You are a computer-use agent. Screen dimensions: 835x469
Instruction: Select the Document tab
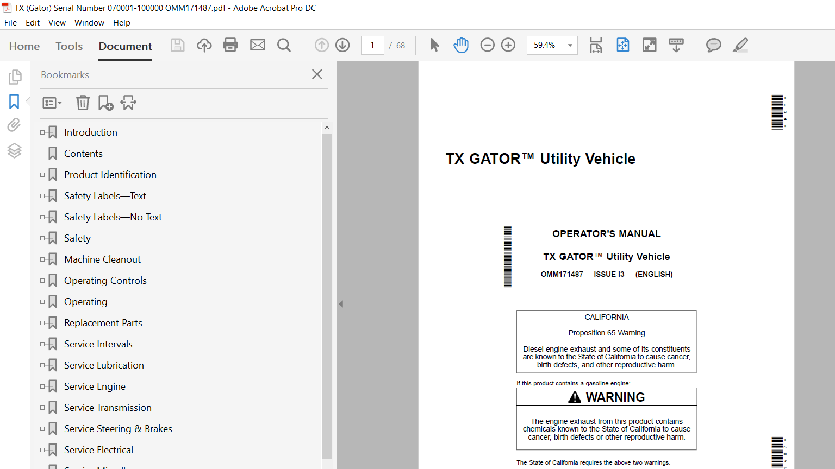click(126, 46)
